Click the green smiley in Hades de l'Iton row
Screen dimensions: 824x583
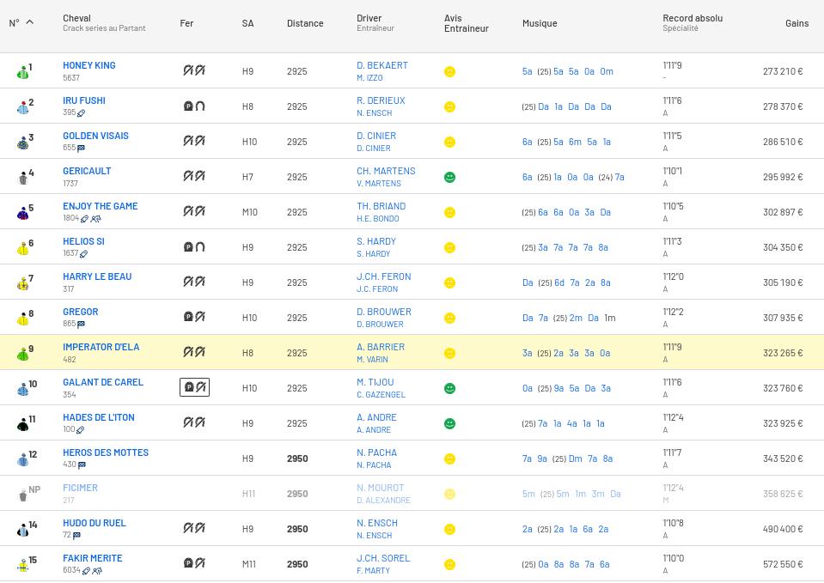[x=449, y=423]
